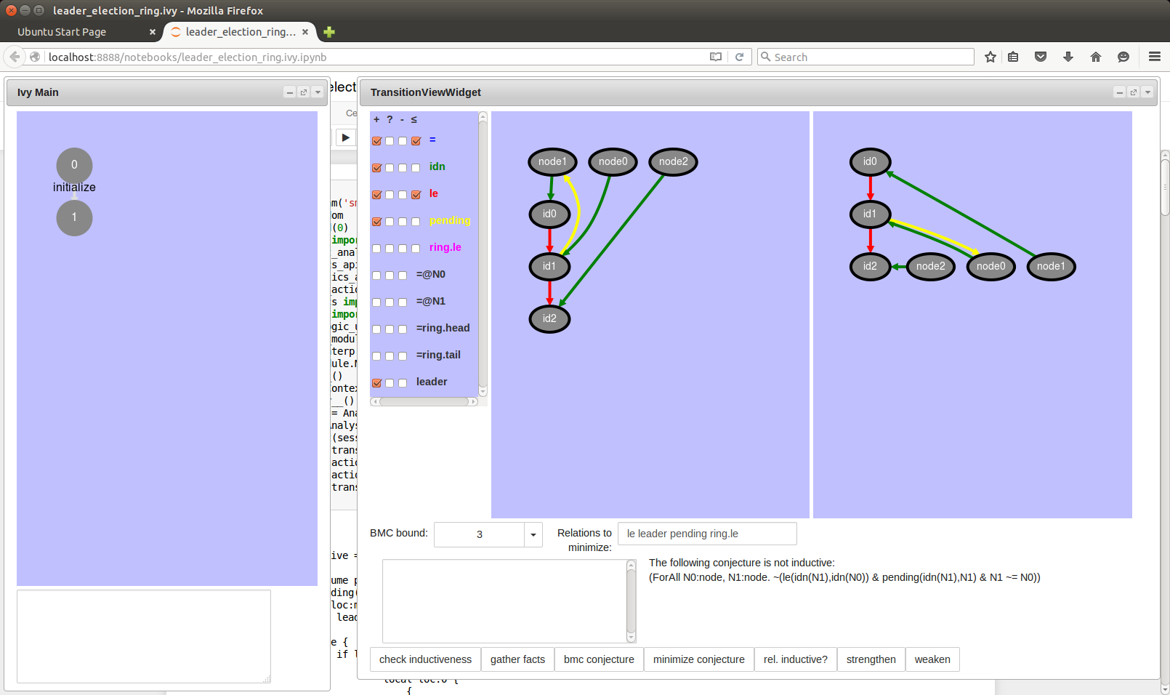
Task: Open the Firefox Downloads arrow
Action: 1068,57
